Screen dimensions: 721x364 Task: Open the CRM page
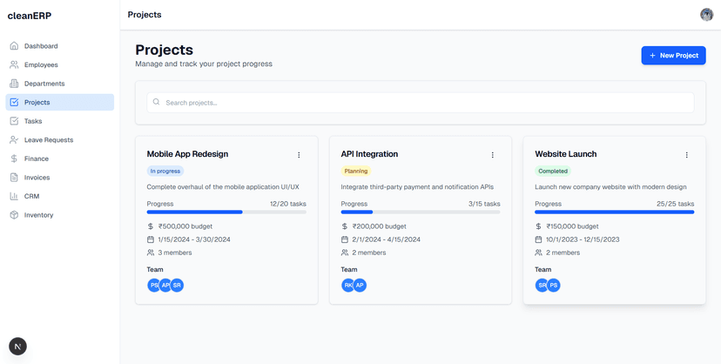coord(60,196)
